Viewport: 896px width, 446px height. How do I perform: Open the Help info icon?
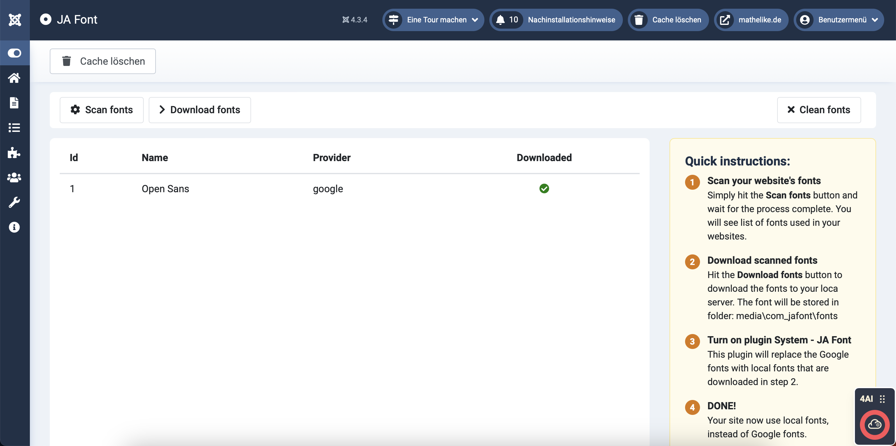click(14, 227)
